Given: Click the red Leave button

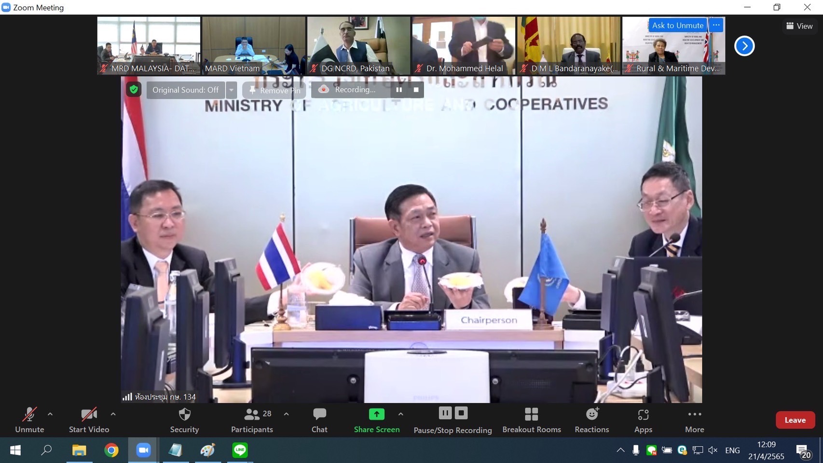Looking at the screenshot, I should tap(795, 420).
